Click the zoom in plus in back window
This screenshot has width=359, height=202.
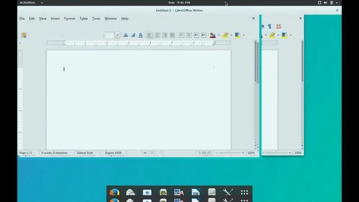290,153
